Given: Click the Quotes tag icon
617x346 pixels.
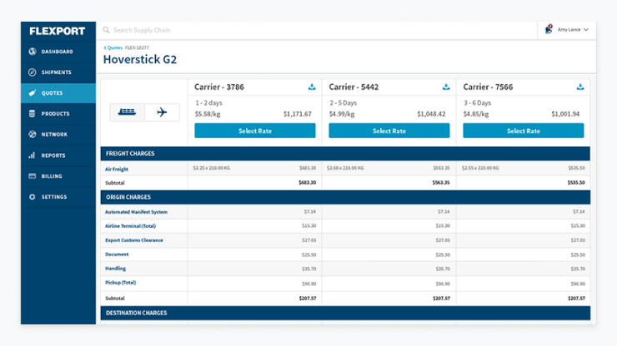Looking at the screenshot, I should pyautogui.click(x=33, y=93).
